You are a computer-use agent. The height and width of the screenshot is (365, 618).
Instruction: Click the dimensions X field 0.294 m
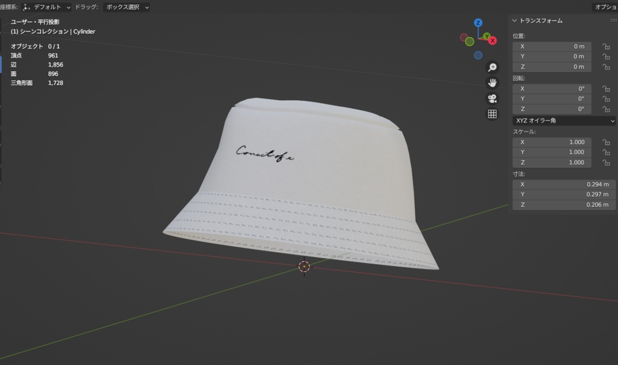click(x=564, y=185)
